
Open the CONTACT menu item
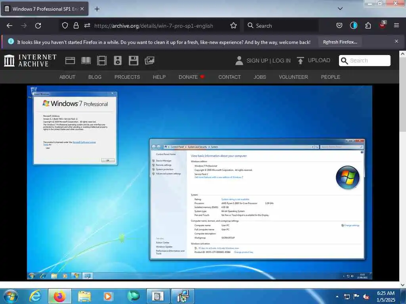230,77
